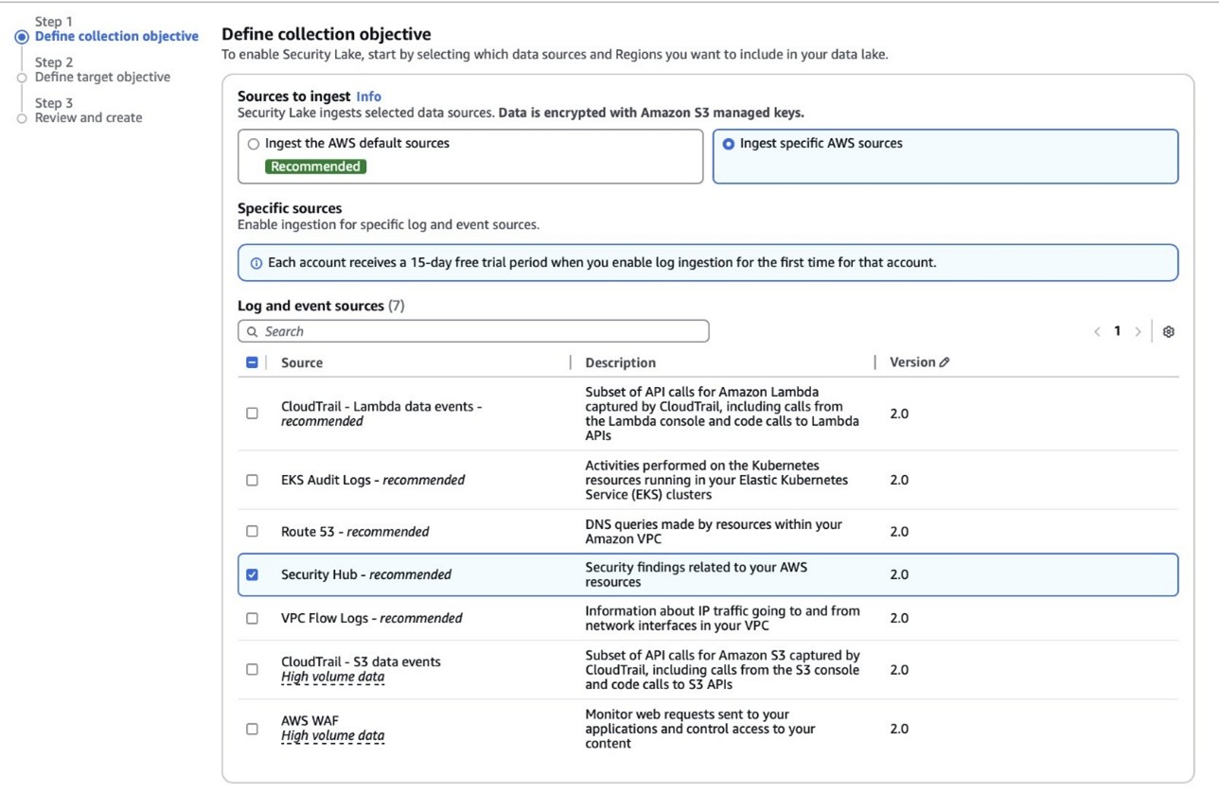
Task: Open the table preferences gear icon
Action: [x=1168, y=330]
